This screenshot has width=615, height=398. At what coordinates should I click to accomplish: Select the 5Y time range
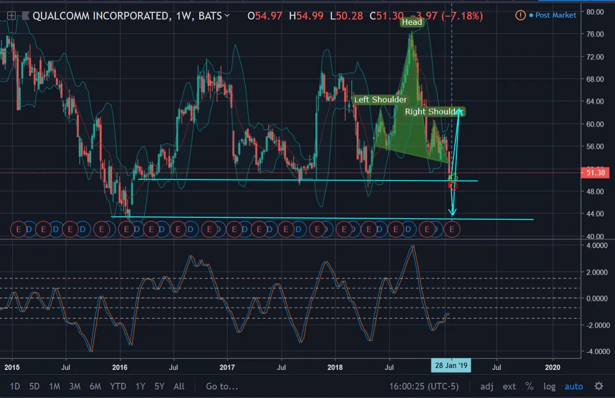point(160,386)
